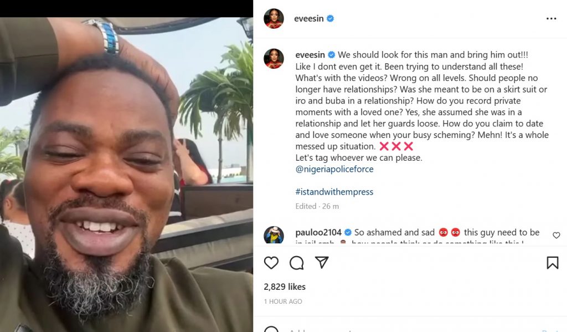This screenshot has height=332, width=567.
Task: Like the post with the heart icon
Action: pyautogui.click(x=271, y=263)
